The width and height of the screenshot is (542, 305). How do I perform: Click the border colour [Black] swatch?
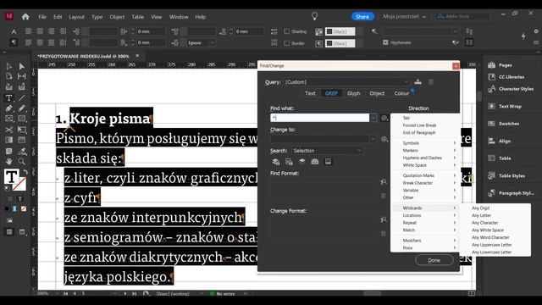[340, 43]
